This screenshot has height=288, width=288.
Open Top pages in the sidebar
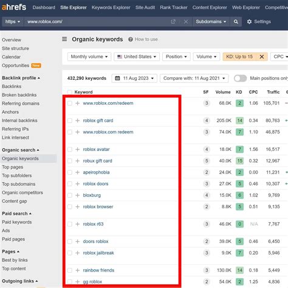tap(13, 167)
